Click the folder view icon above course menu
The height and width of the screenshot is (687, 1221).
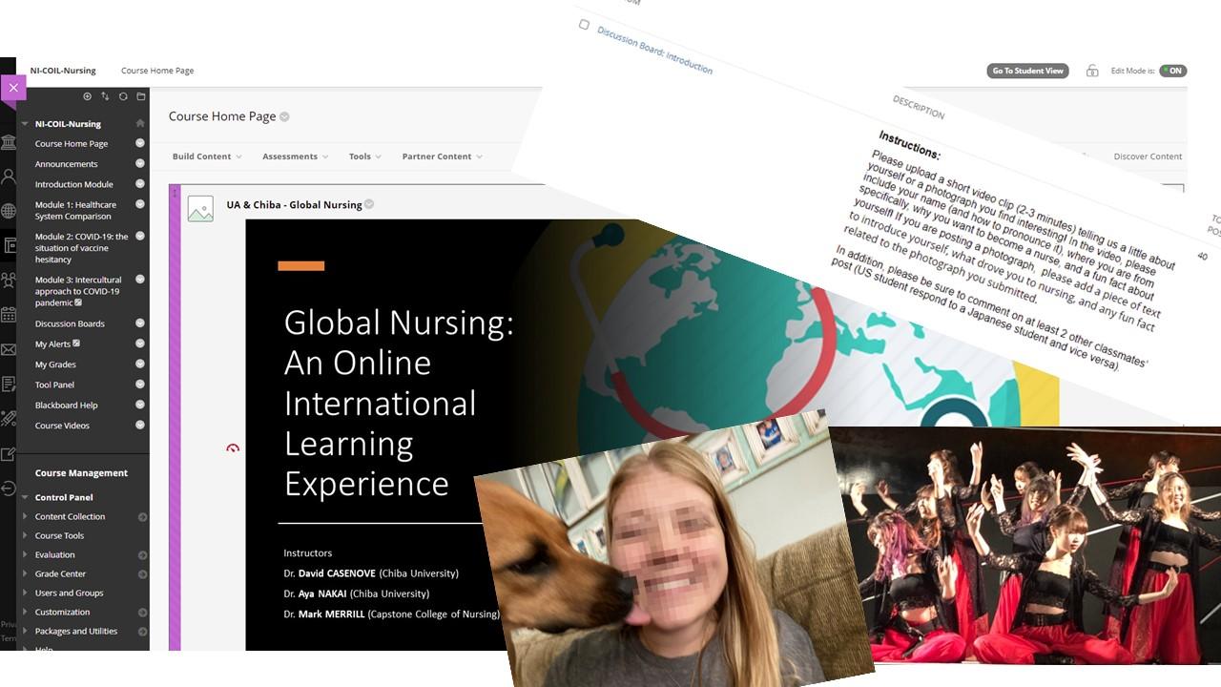click(141, 96)
